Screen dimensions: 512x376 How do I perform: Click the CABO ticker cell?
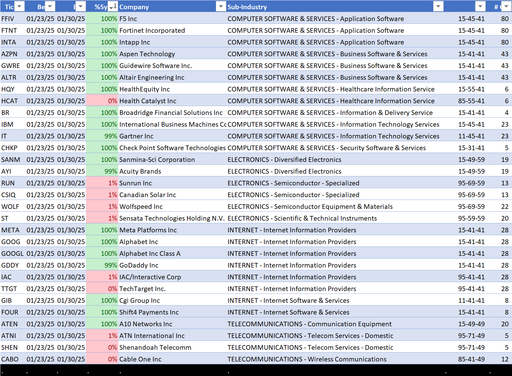[13, 359]
